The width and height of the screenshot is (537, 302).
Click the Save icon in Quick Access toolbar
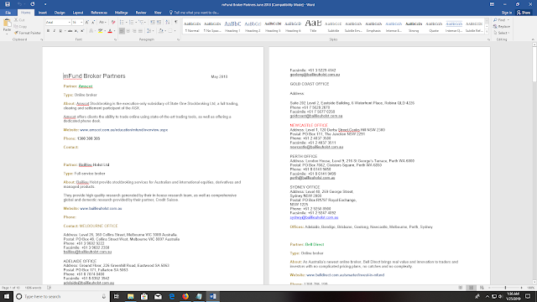(8, 4)
